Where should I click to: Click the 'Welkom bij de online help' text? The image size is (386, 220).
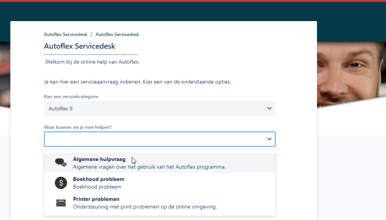coord(92,62)
